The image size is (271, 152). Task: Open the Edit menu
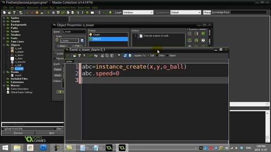(11, 8)
